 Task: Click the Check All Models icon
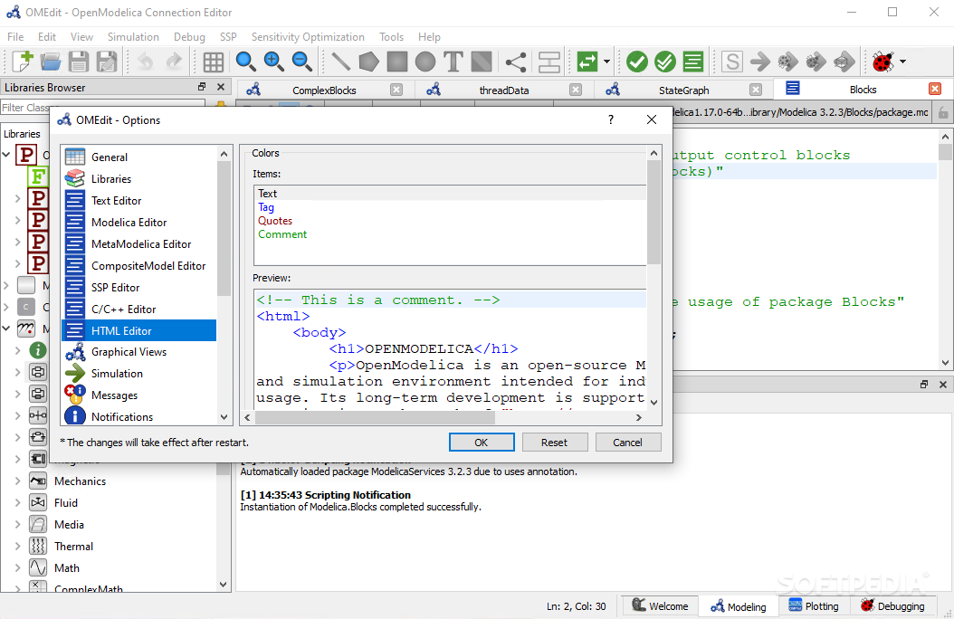665,62
